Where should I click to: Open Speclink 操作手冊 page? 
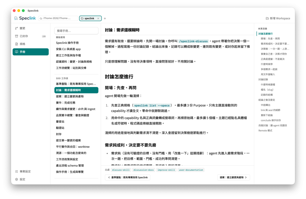point(76,43)
